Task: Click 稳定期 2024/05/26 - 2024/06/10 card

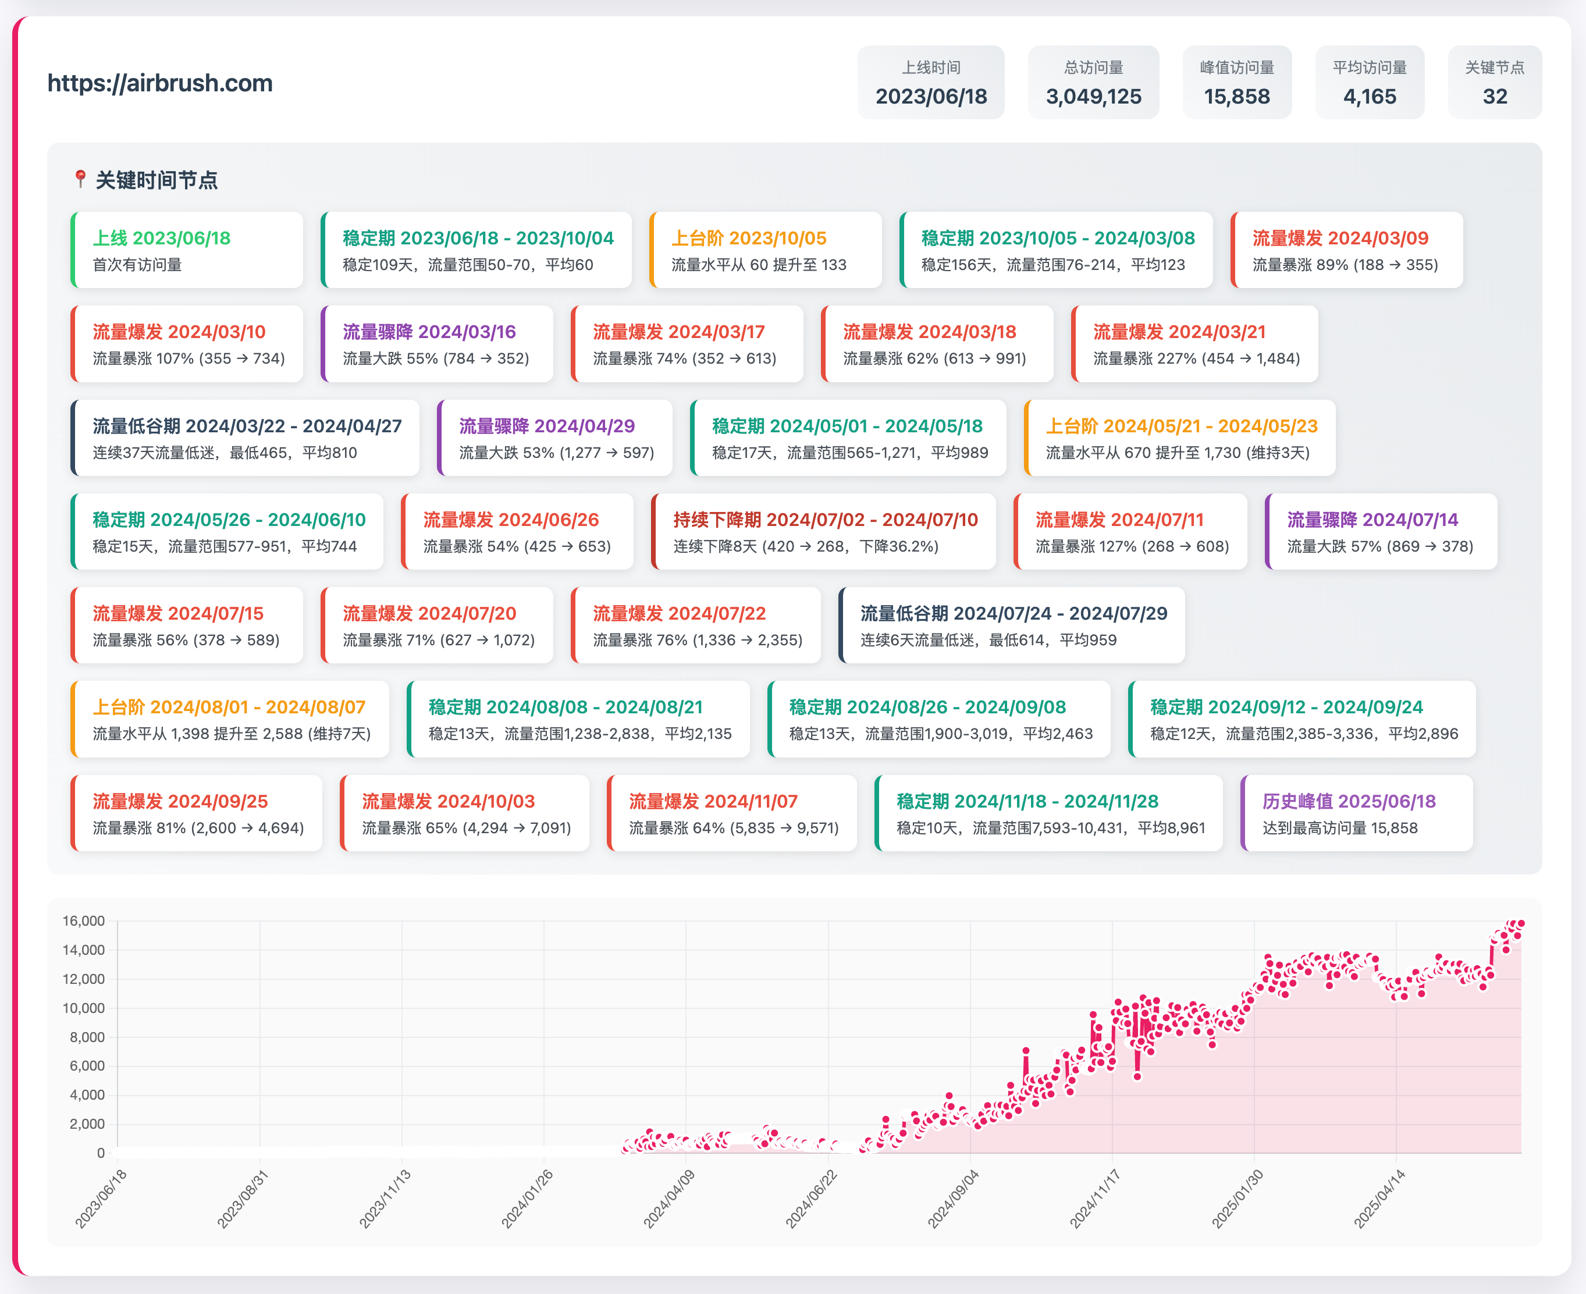Action: point(227,531)
